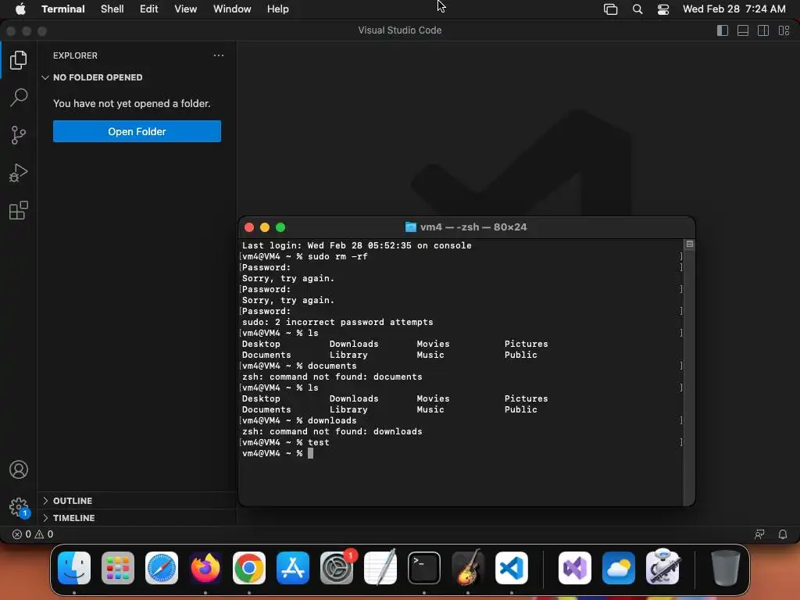Open Safari from the Dock
Screen dimensions: 800x600
pyautogui.click(x=162, y=568)
